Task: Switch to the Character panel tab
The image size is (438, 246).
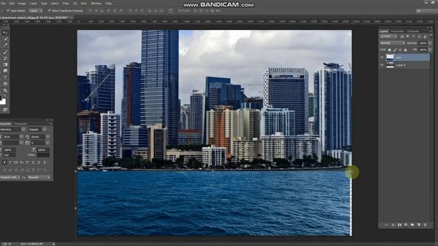Action: pos(5,124)
